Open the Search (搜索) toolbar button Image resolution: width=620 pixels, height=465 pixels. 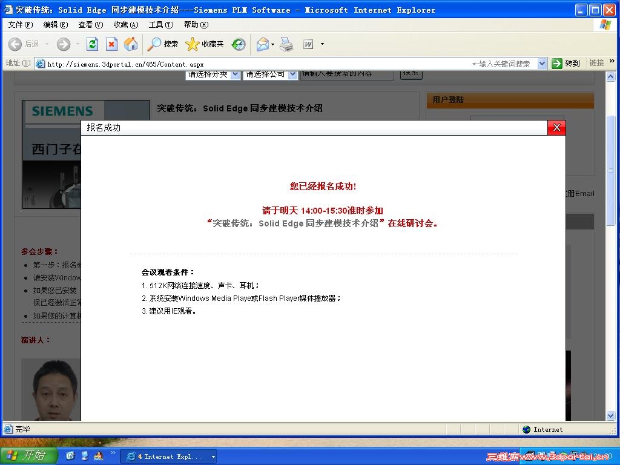(162, 44)
